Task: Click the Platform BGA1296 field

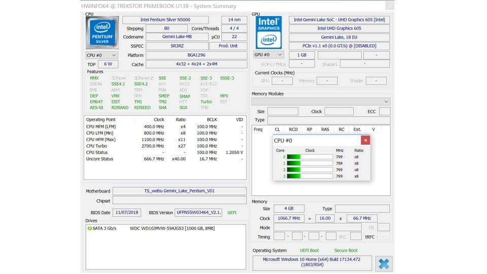Action: pyautogui.click(x=196, y=55)
